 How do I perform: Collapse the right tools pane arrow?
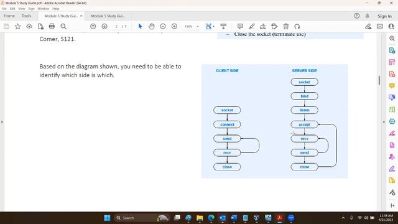pyautogui.click(x=384, y=122)
